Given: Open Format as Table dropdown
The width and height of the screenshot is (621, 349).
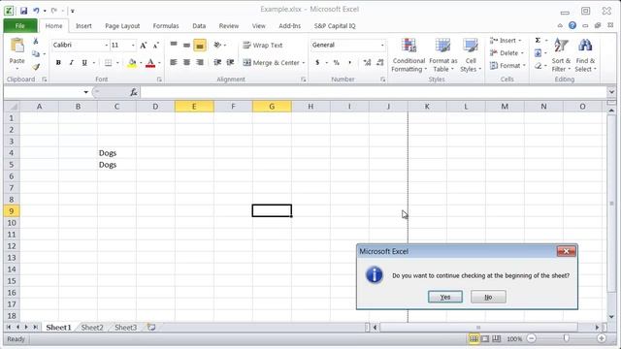Looking at the screenshot, I should (442, 55).
